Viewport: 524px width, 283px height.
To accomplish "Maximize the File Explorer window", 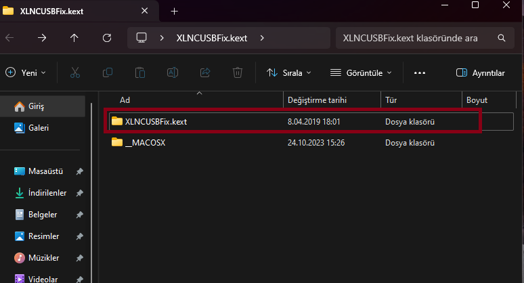I will click(475, 5).
